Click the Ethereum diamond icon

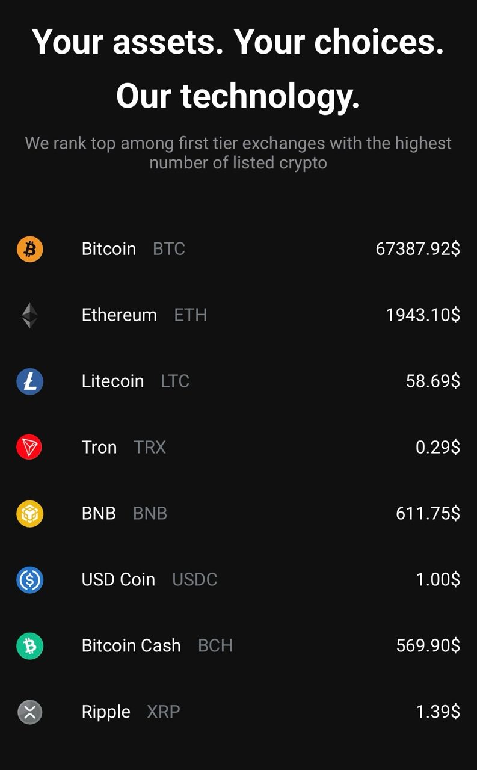point(29,315)
